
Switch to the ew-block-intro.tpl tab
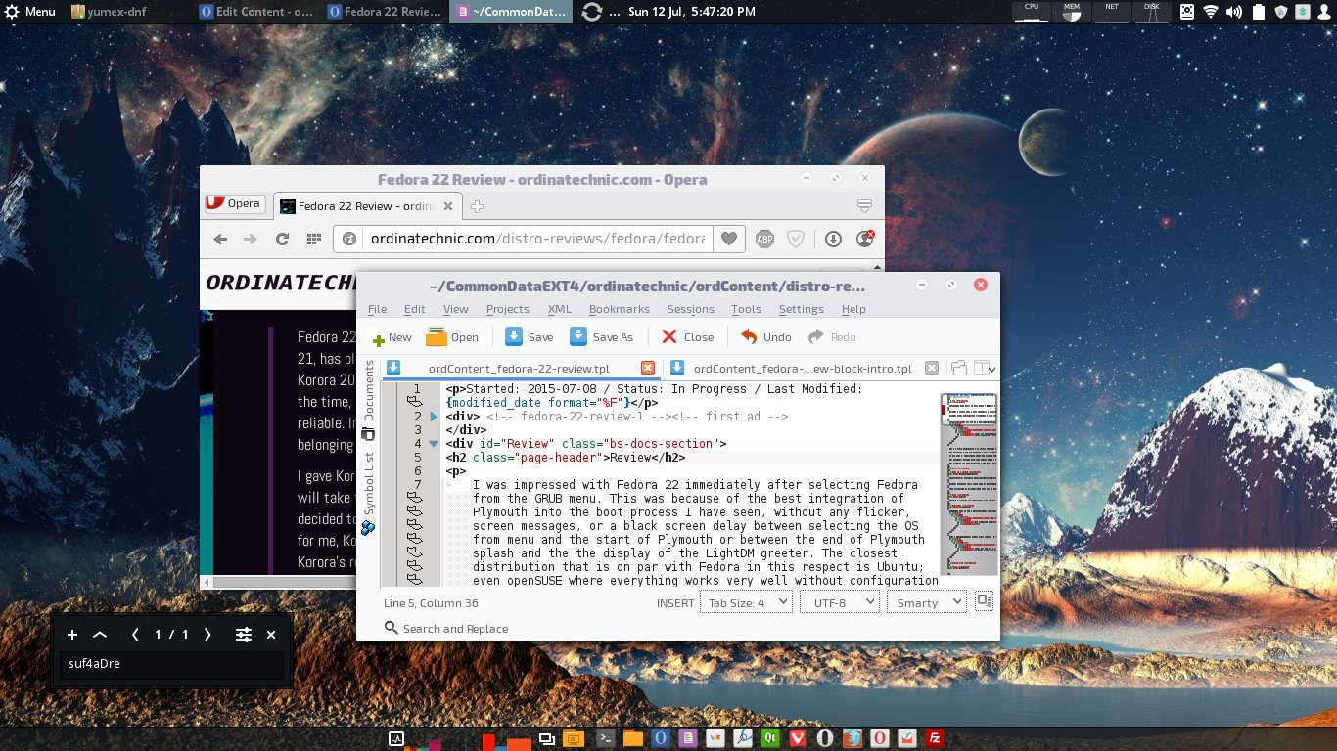point(802,369)
